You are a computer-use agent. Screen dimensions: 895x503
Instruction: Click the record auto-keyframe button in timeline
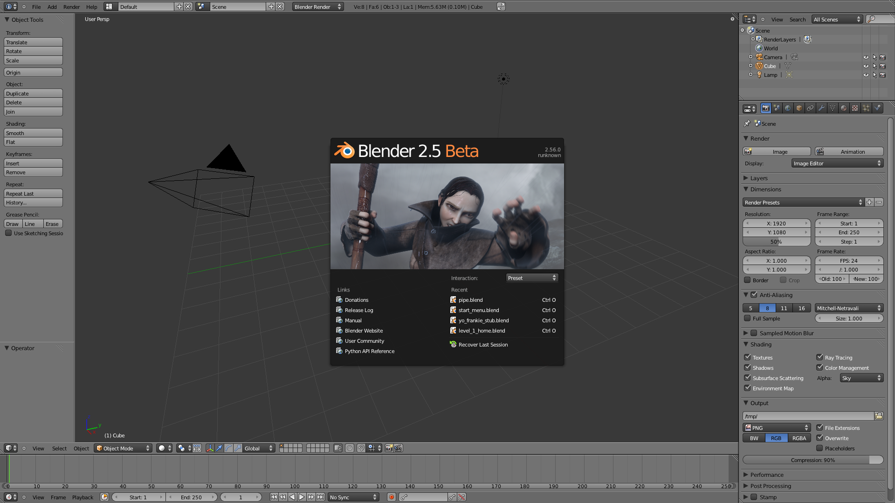(x=392, y=497)
